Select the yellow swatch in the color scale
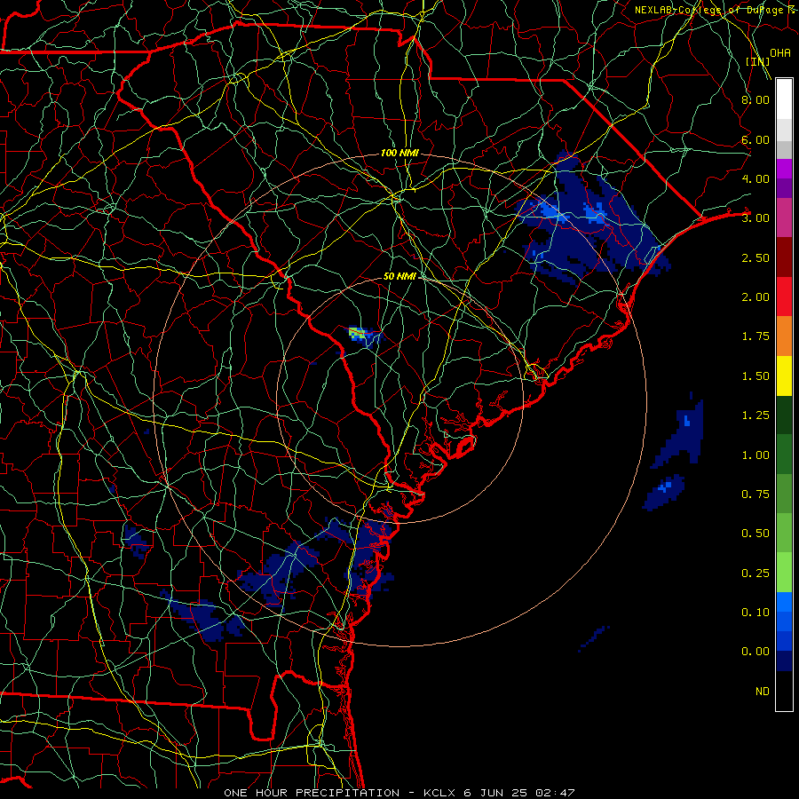Screen dimensions: 799x799 click(x=784, y=376)
